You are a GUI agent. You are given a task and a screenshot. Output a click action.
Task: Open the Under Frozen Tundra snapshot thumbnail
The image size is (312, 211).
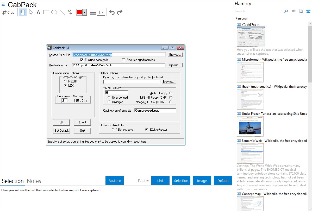coord(250,126)
